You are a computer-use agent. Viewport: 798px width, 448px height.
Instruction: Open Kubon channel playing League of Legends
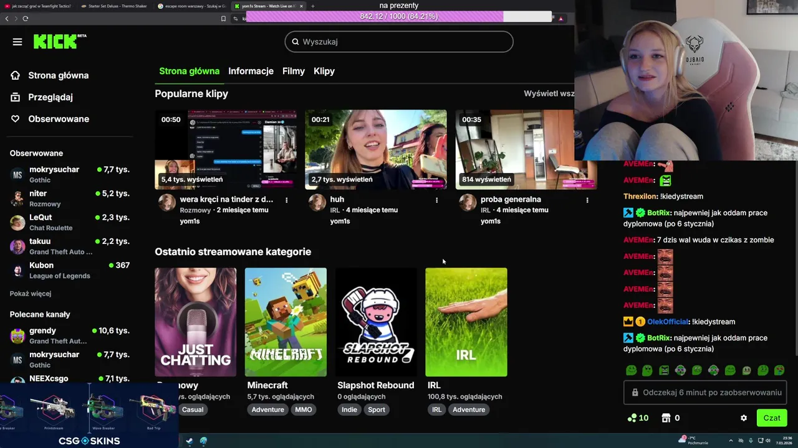[70, 270]
